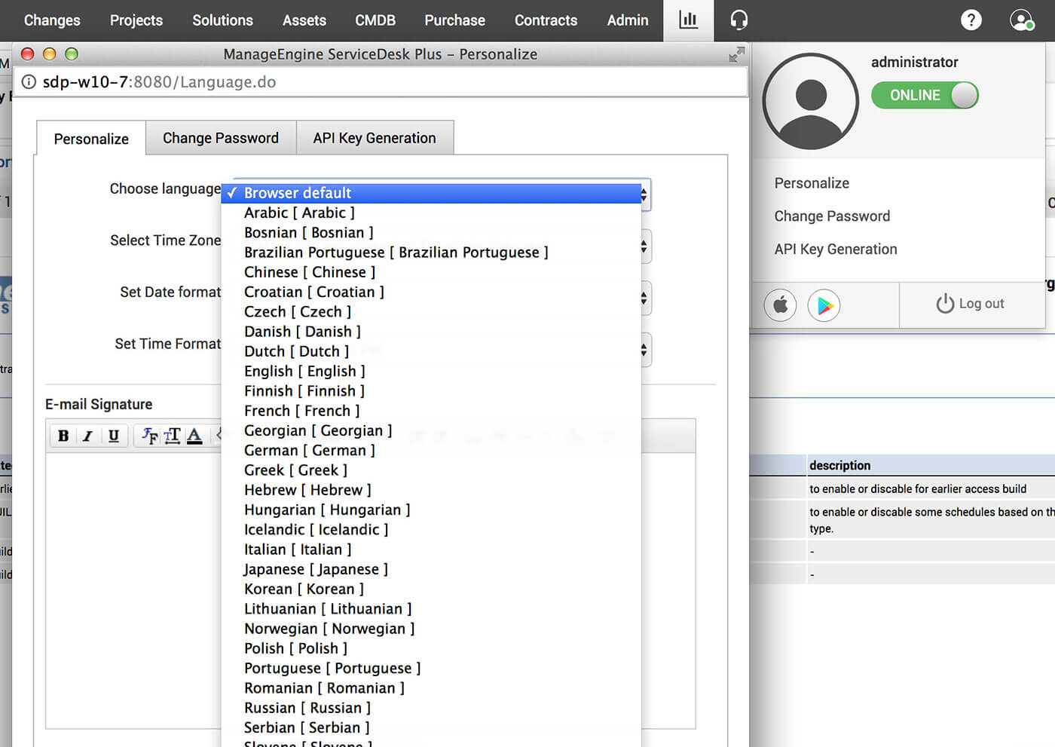
Task: Toggle bold formatting in signature editor
Action: tap(63, 436)
